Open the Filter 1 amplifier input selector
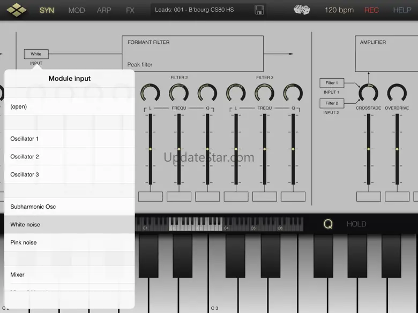This screenshot has width=418, height=313. click(x=332, y=83)
